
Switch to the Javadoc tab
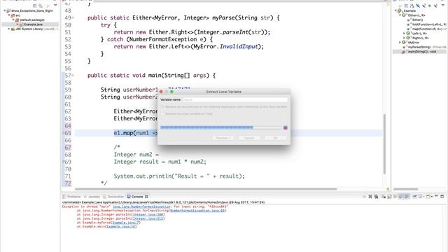pyautogui.click(x=92, y=197)
